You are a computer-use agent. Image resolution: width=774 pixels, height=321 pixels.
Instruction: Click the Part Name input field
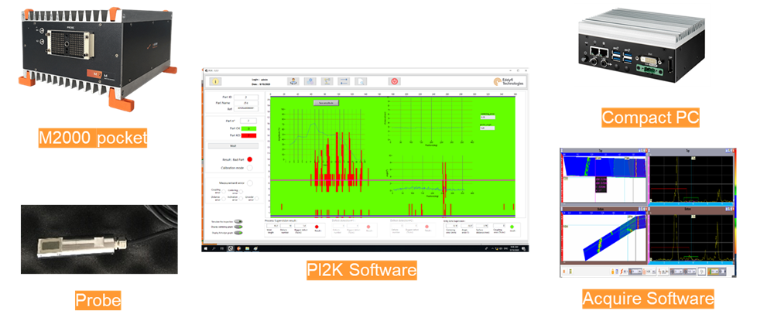[246, 103]
